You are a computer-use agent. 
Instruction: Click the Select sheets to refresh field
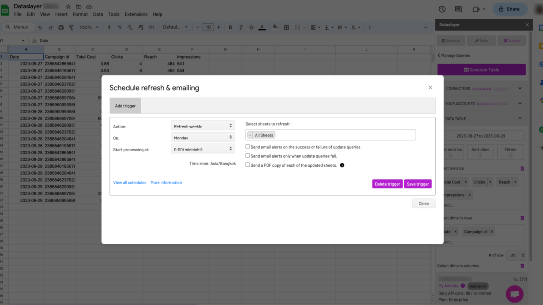[x=344, y=135]
